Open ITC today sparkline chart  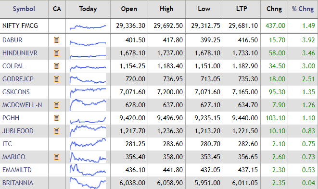pyautogui.click(x=88, y=144)
